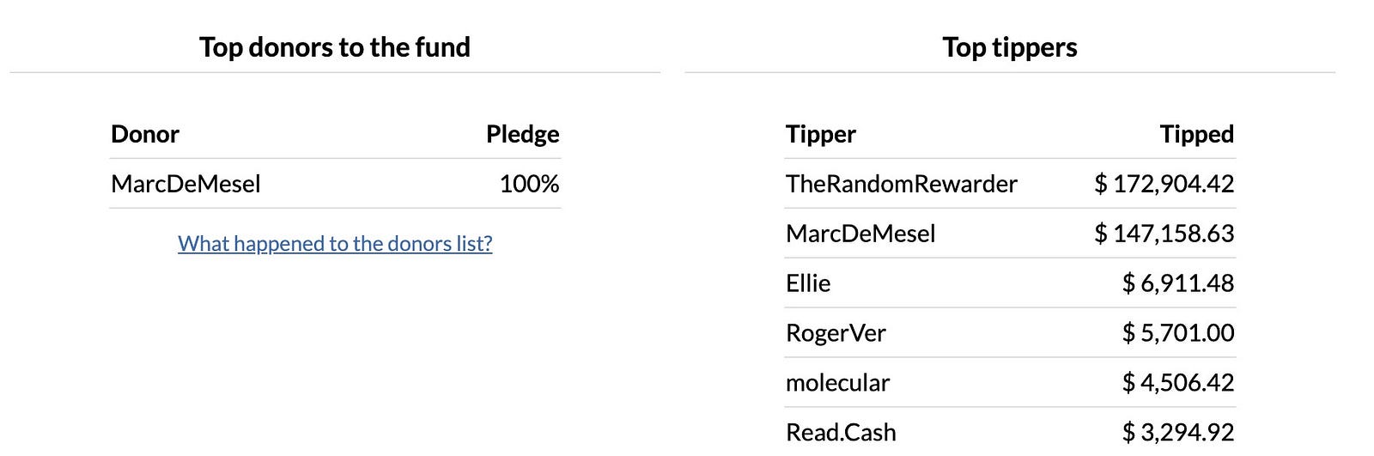
Task: Click the $172,904.42 tipped amount
Action: click(x=1164, y=184)
